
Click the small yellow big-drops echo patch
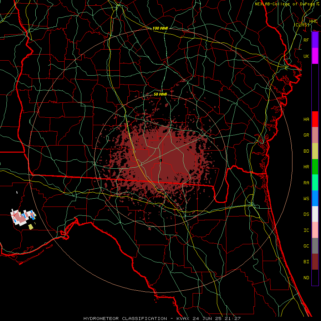[31, 227]
